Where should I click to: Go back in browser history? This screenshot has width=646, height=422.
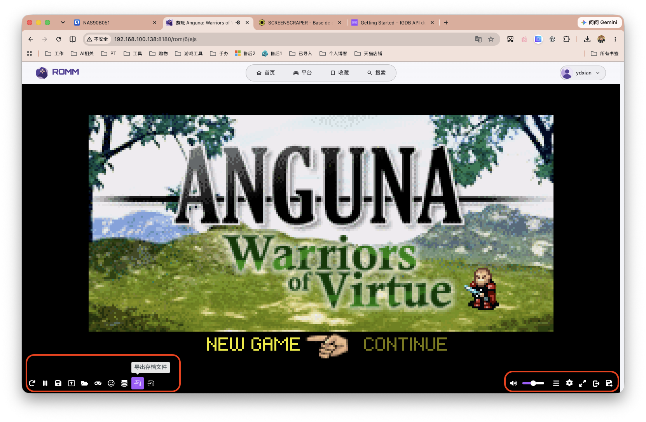point(31,39)
